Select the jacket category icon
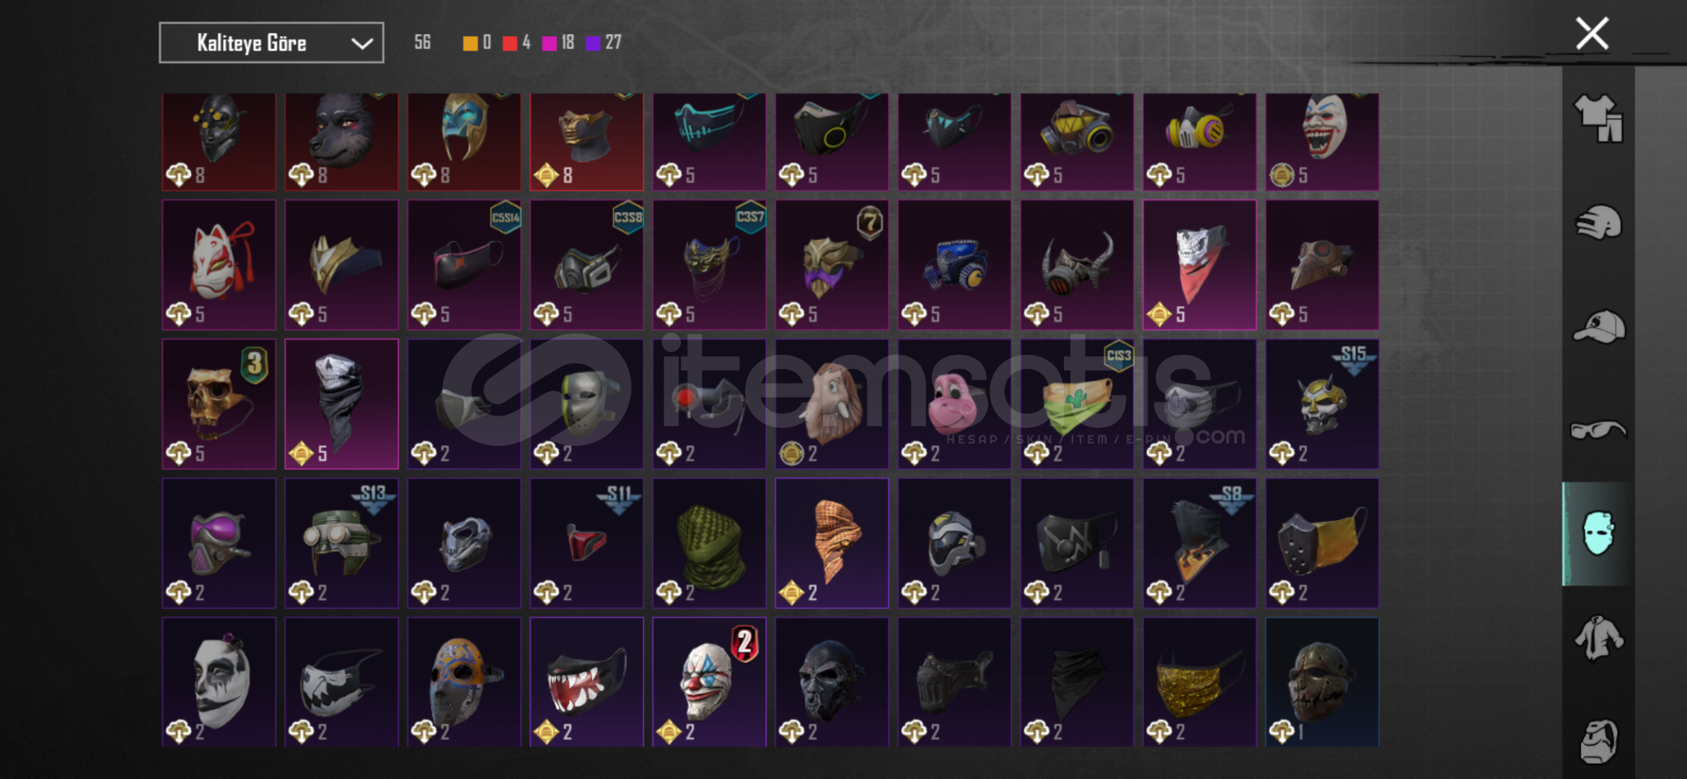Viewport: 1687px width, 779px height. pos(1598,638)
